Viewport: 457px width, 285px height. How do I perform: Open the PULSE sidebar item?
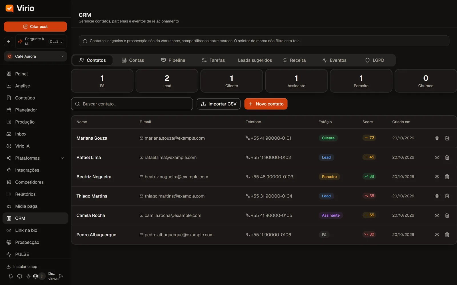pyautogui.click(x=35, y=254)
